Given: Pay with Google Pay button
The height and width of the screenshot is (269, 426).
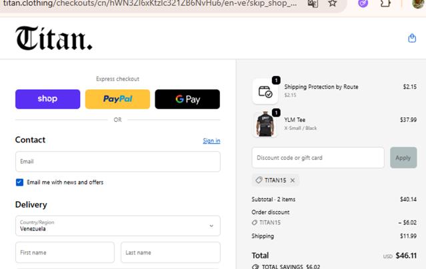Looking at the screenshot, I should click(x=187, y=99).
